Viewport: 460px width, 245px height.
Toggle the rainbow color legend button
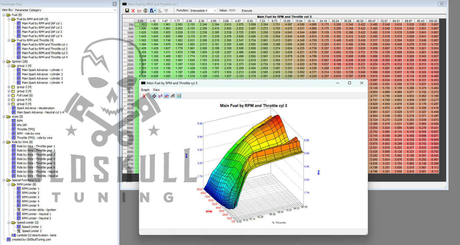[179, 96]
